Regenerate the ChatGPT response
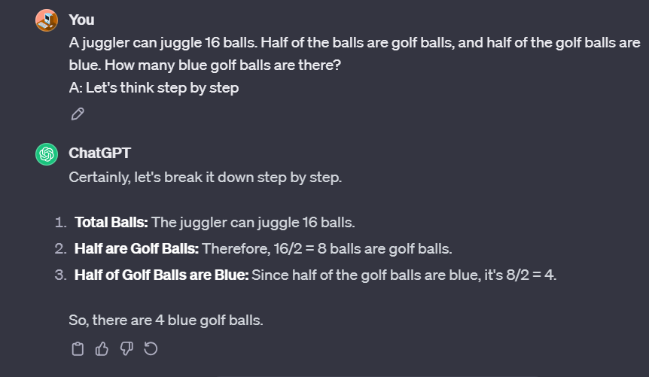The image size is (649, 377). tap(151, 348)
